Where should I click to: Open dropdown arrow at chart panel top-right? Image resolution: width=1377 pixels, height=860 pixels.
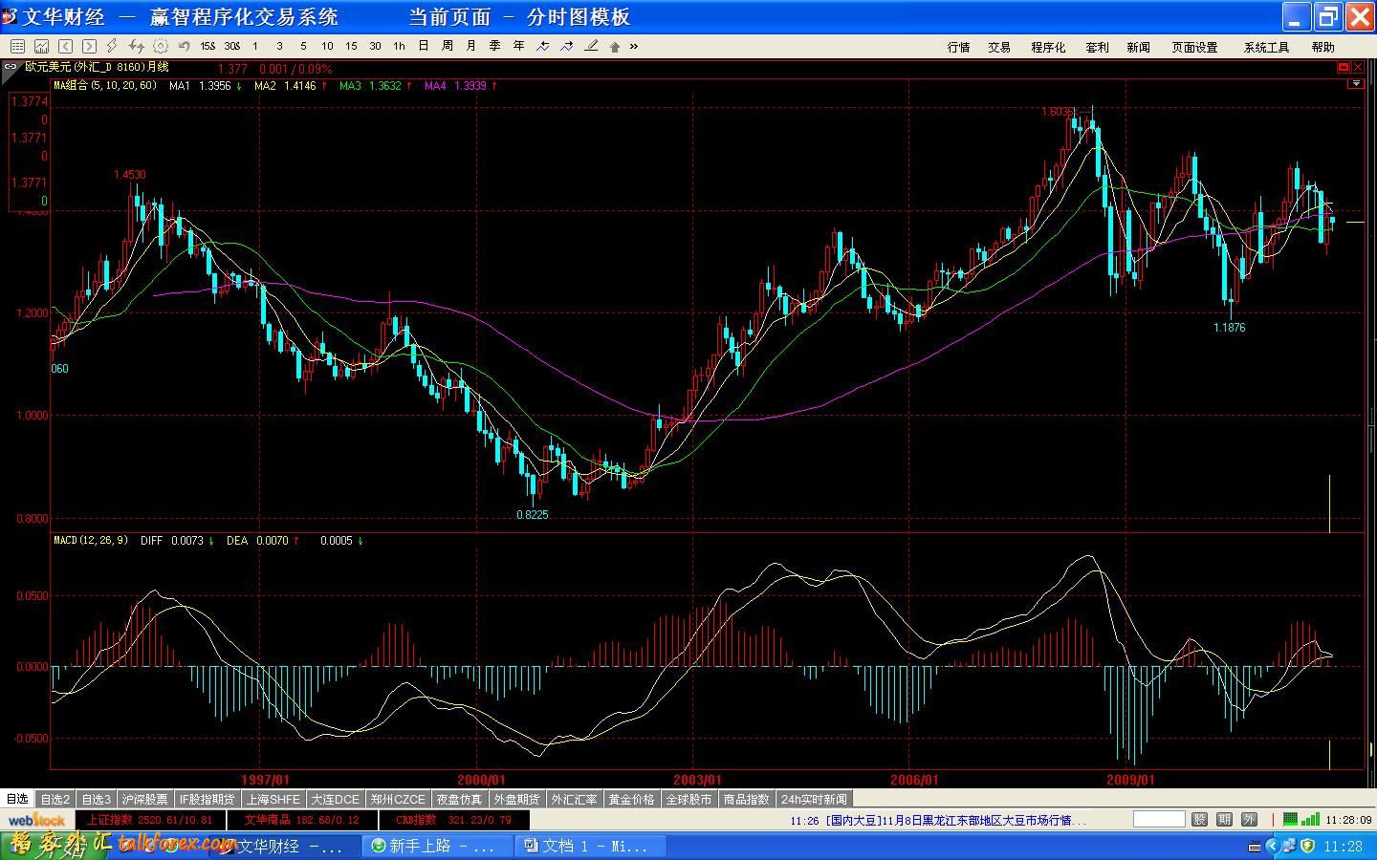click(x=1355, y=84)
